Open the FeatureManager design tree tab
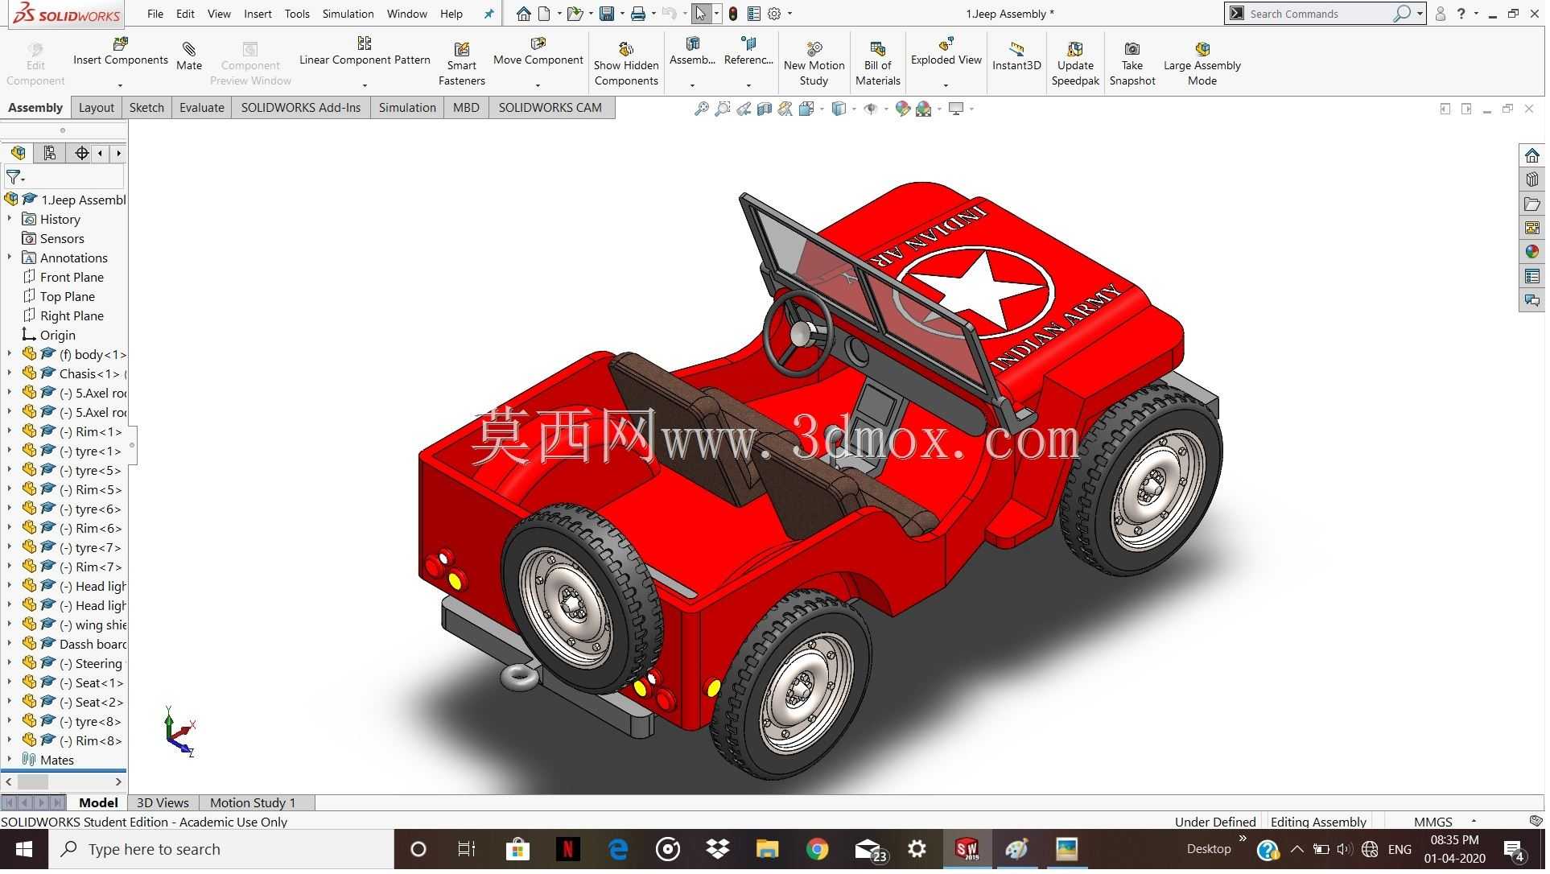 point(19,153)
